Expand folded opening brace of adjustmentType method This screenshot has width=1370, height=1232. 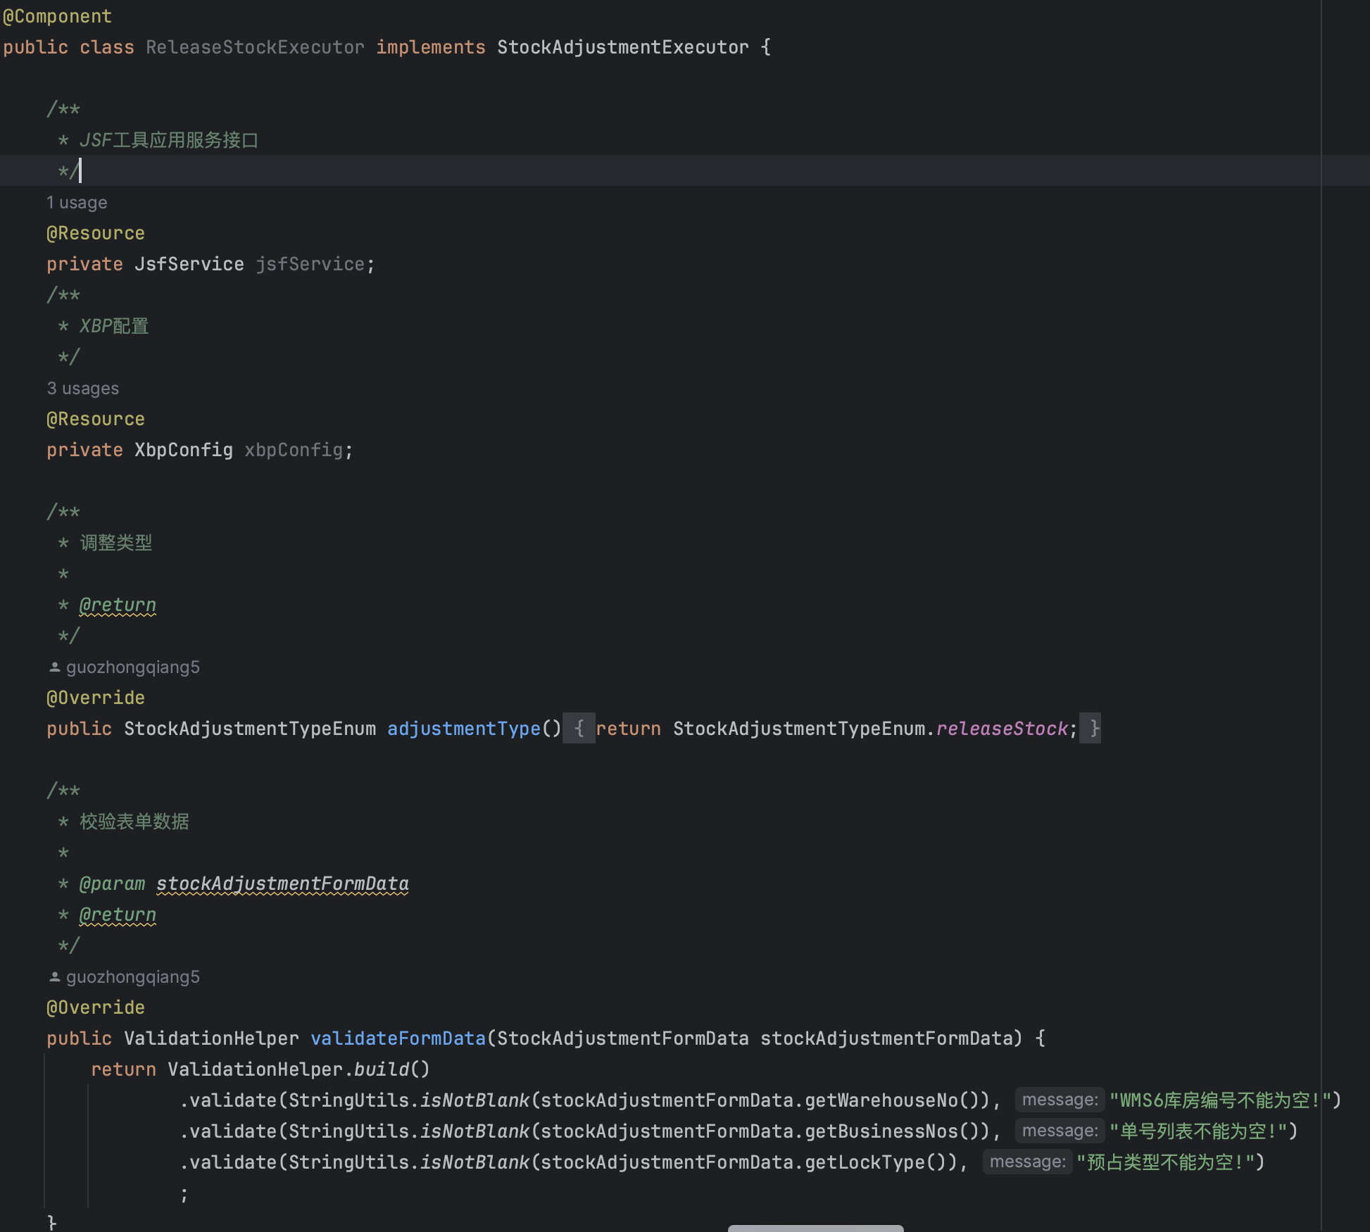[579, 729]
